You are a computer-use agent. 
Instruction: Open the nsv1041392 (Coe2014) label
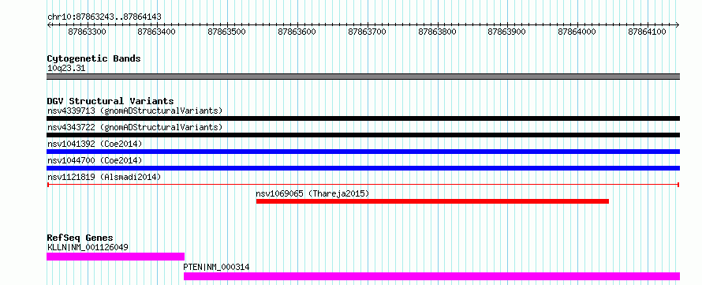coord(95,144)
